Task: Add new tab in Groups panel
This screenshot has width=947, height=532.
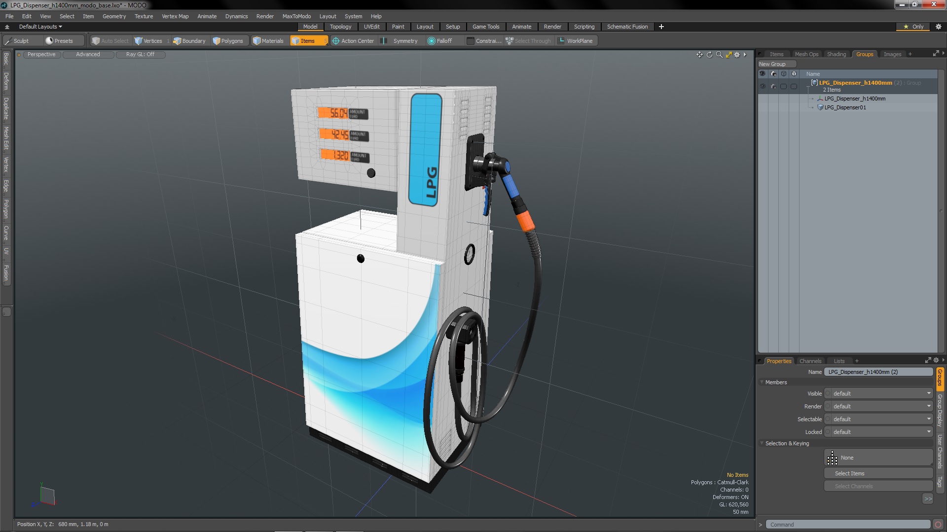Action: point(910,54)
